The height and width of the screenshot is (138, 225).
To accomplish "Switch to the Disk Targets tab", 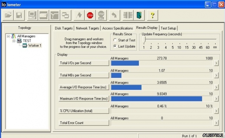I will click(64, 28).
